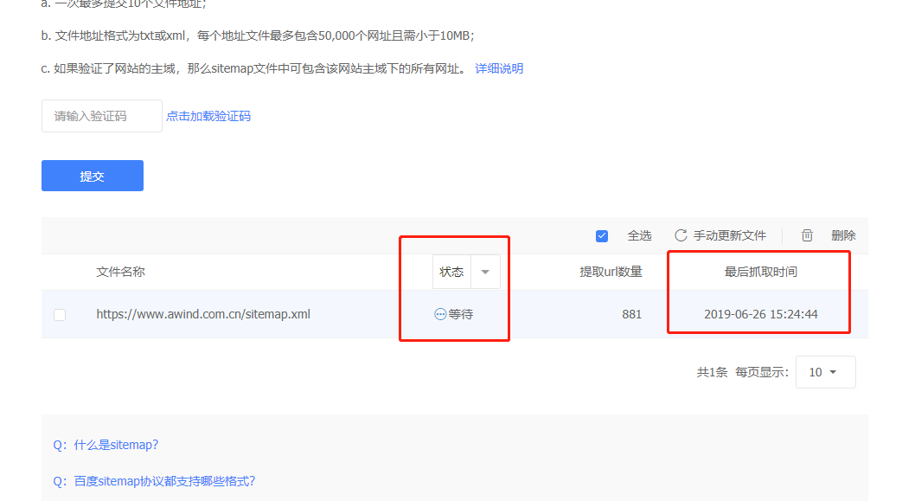
Task: Uncheck the 全选 checkbox
Action: pyautogui.click(x=602, y=236)
